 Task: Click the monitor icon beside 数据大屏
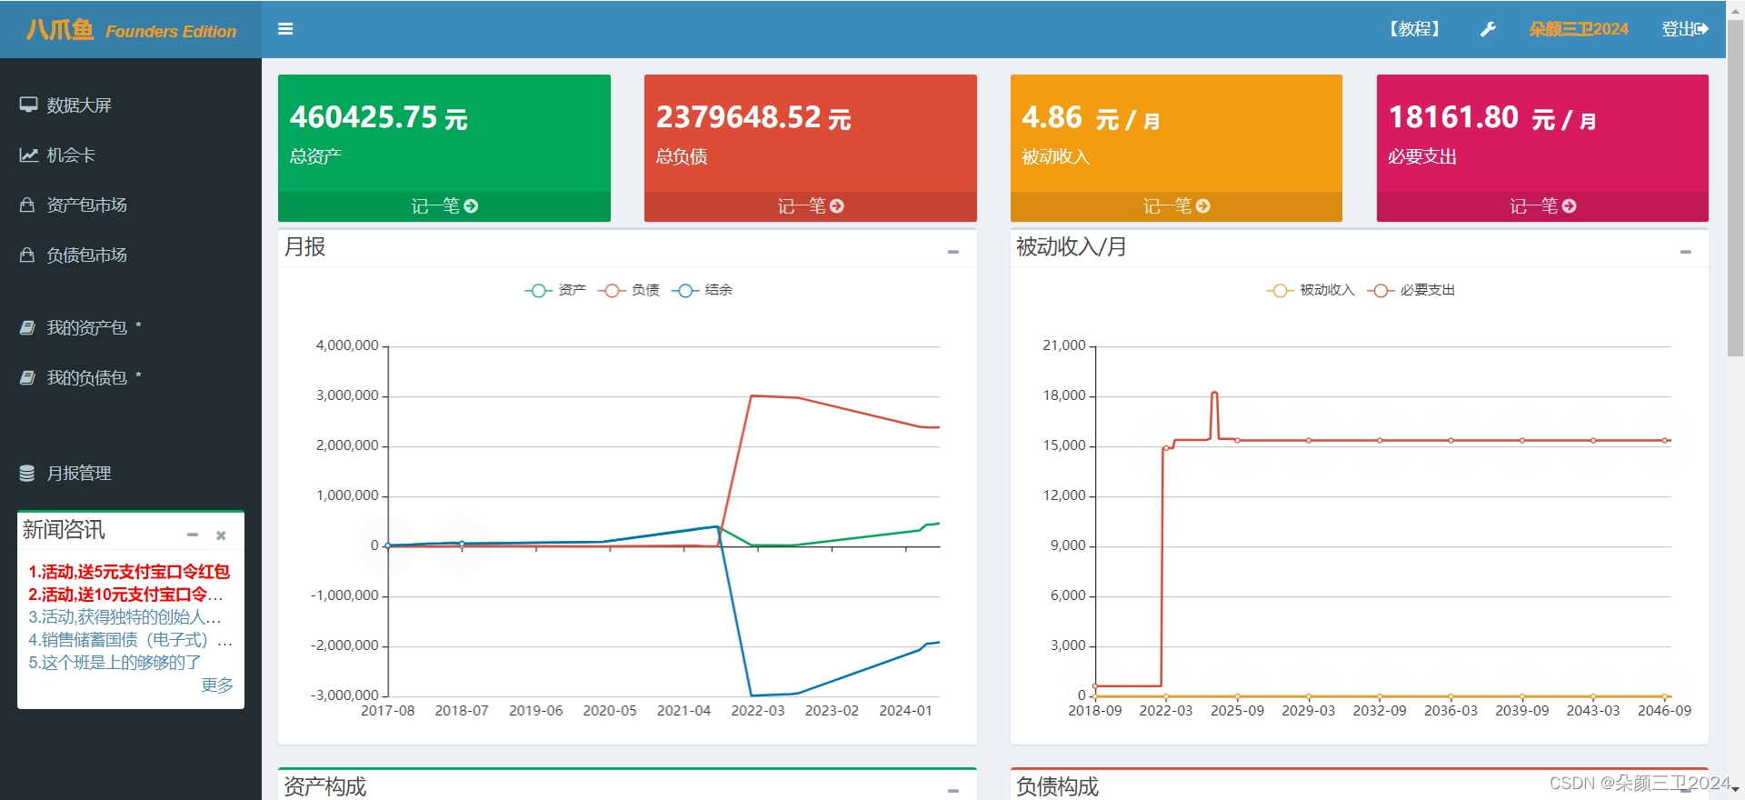point(29,105)
